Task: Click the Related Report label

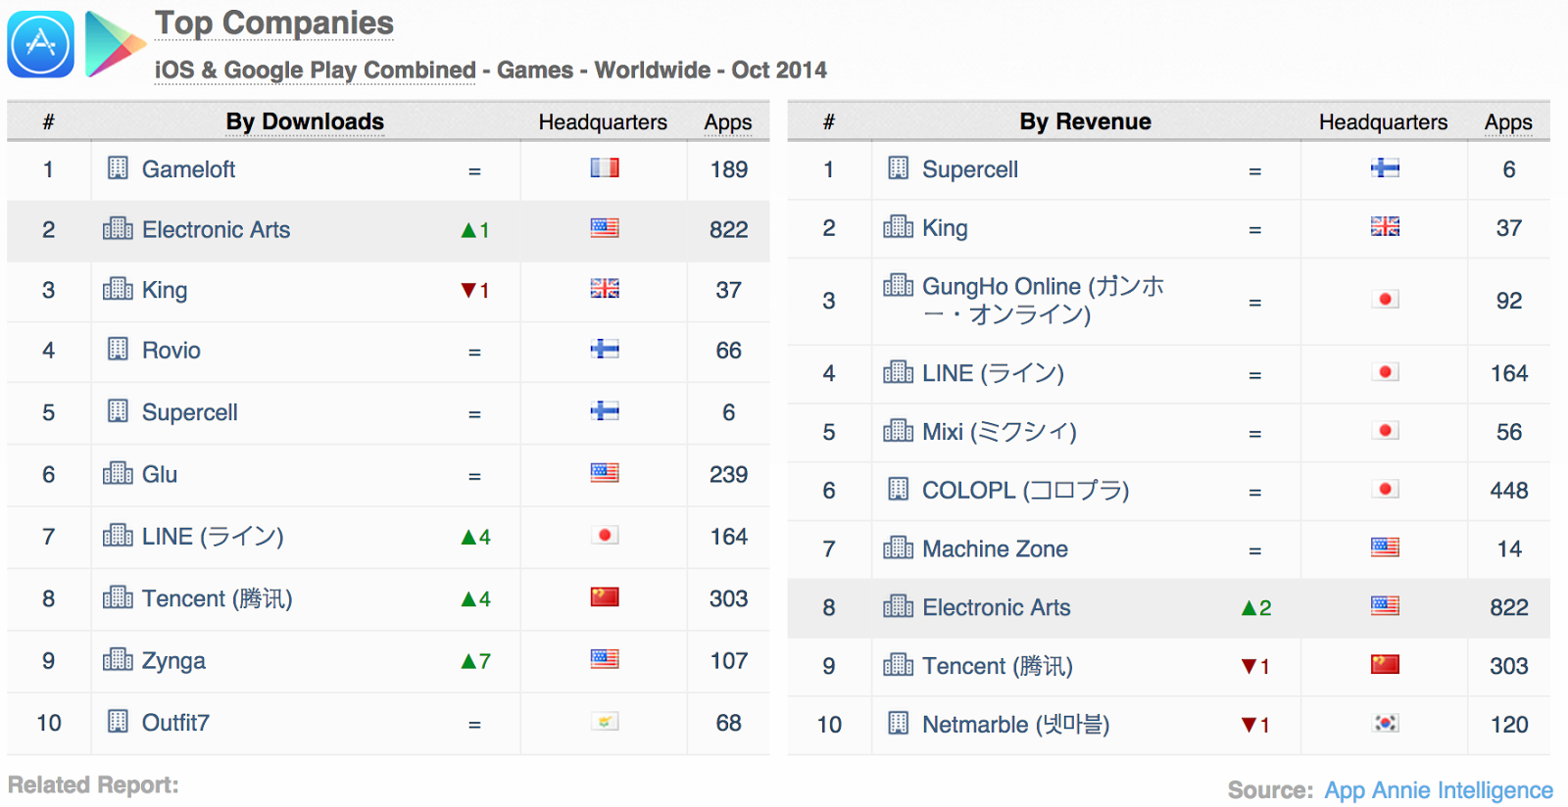Action: (x=93, y=785)
